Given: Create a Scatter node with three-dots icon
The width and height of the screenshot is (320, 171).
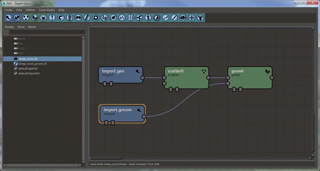Looking at the screenshot, I should (x=26, y=18).
